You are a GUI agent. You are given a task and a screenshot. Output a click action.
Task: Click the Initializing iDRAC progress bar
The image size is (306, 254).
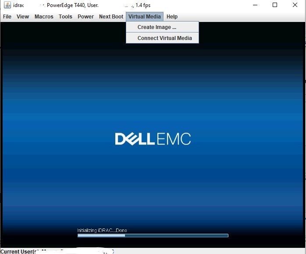pos(153,236)
